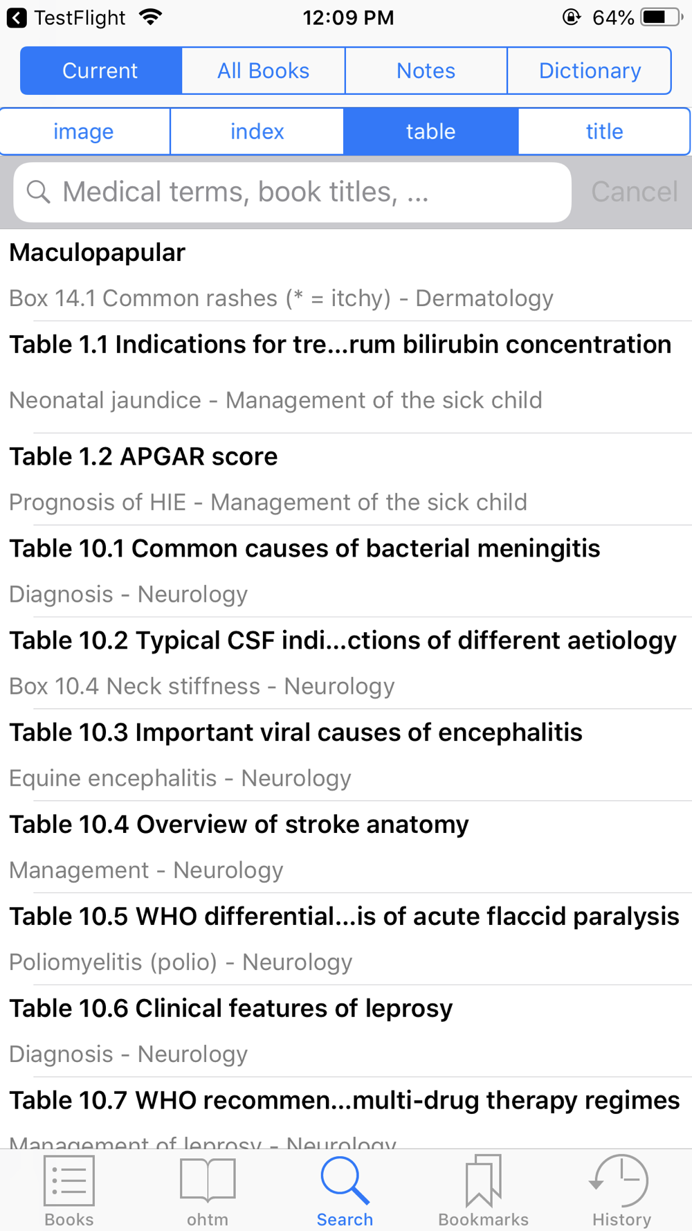This screenshot has height=1231, width=692.
Task: Open Table 10.6 Clinical features of leprosy
Action: pyautogui.click(x=346, y=1031)
